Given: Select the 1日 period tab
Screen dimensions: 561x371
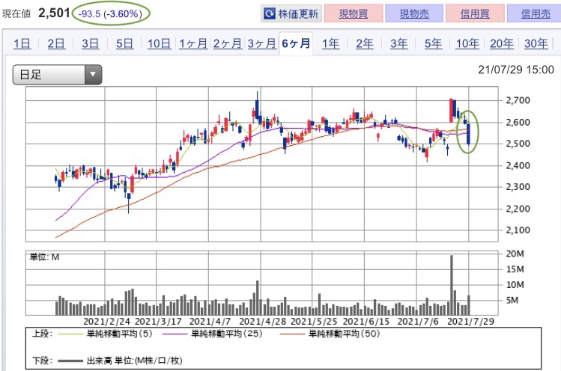Looking at the screenshot, I should pyautogui.click(x=22, y=43).
